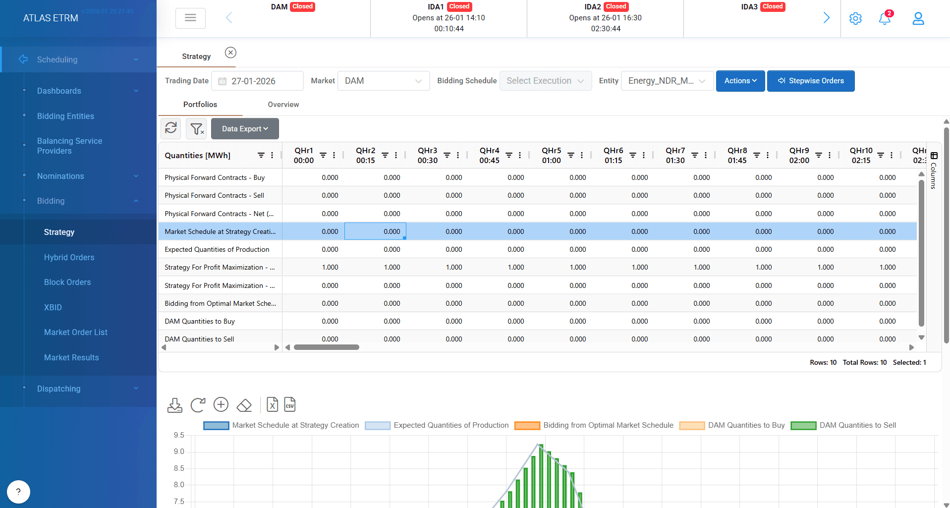Open the settings gear icon
The width and height of the screenshot is (950, 508).
pyautogui.click(x=855, y=19)
